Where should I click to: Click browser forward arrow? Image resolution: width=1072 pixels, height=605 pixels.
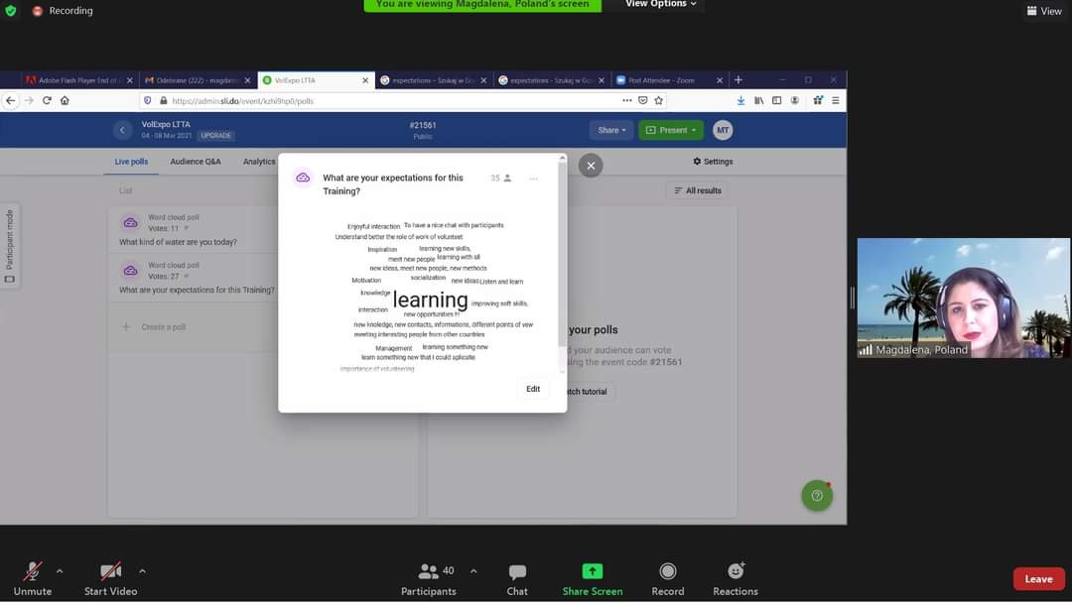[x=29, y=100]
